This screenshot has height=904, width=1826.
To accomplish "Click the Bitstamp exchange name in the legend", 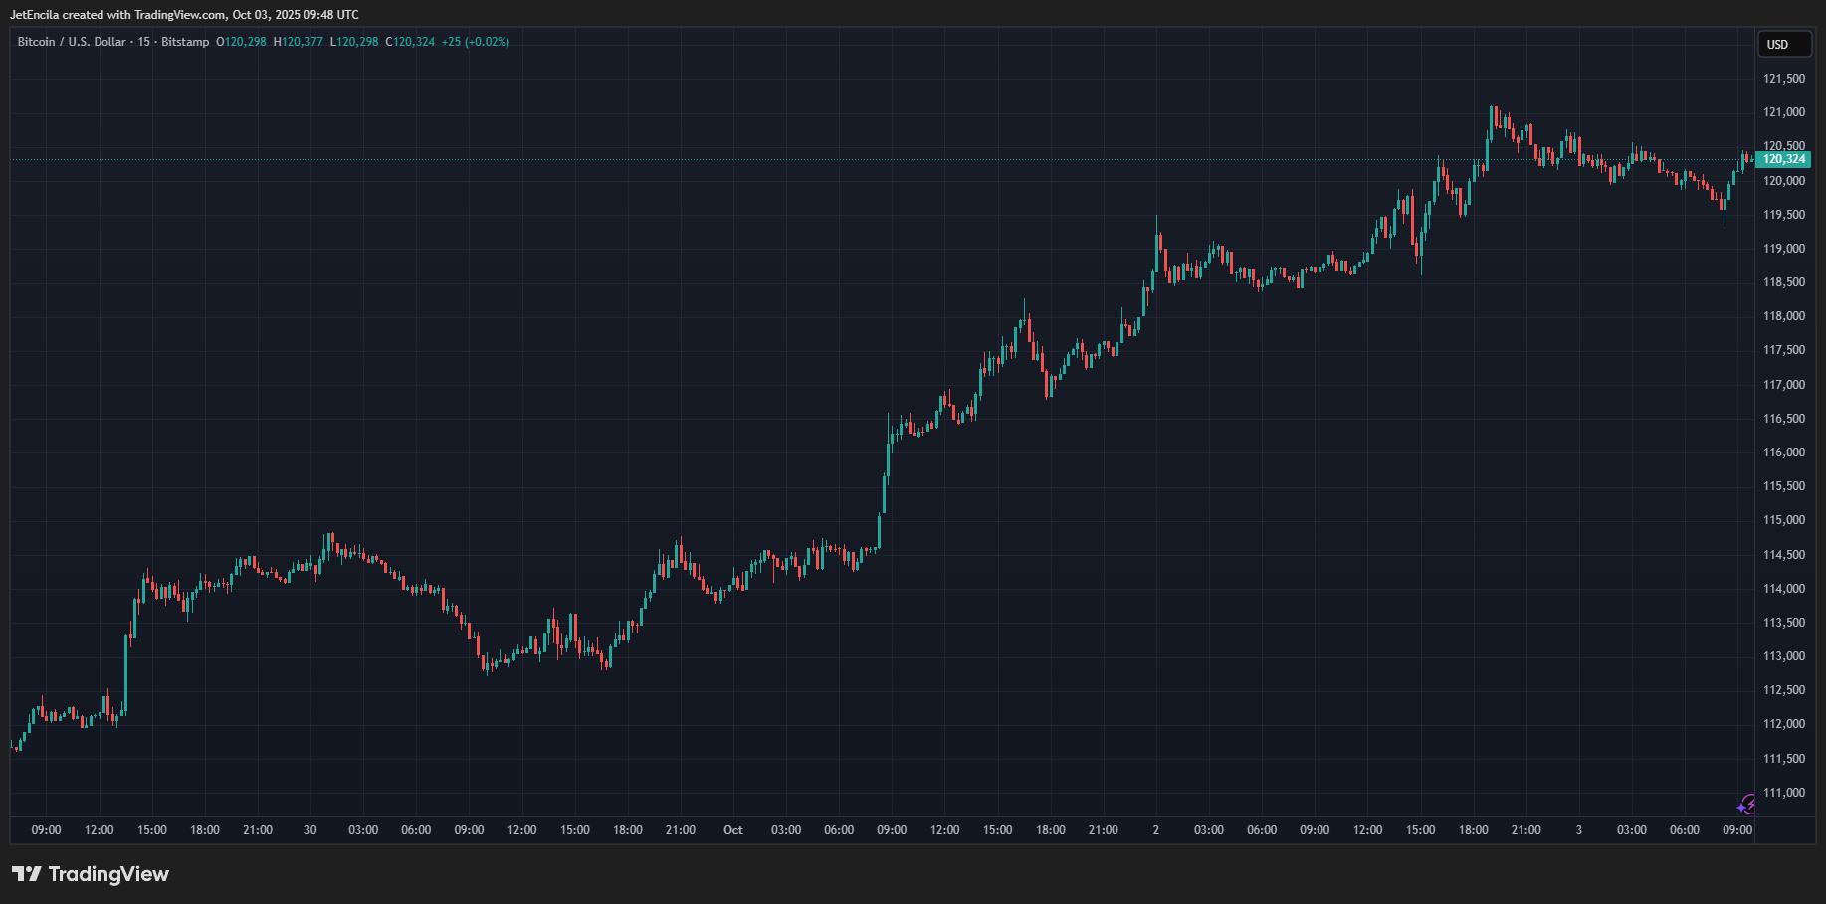I will coord(185,42).
